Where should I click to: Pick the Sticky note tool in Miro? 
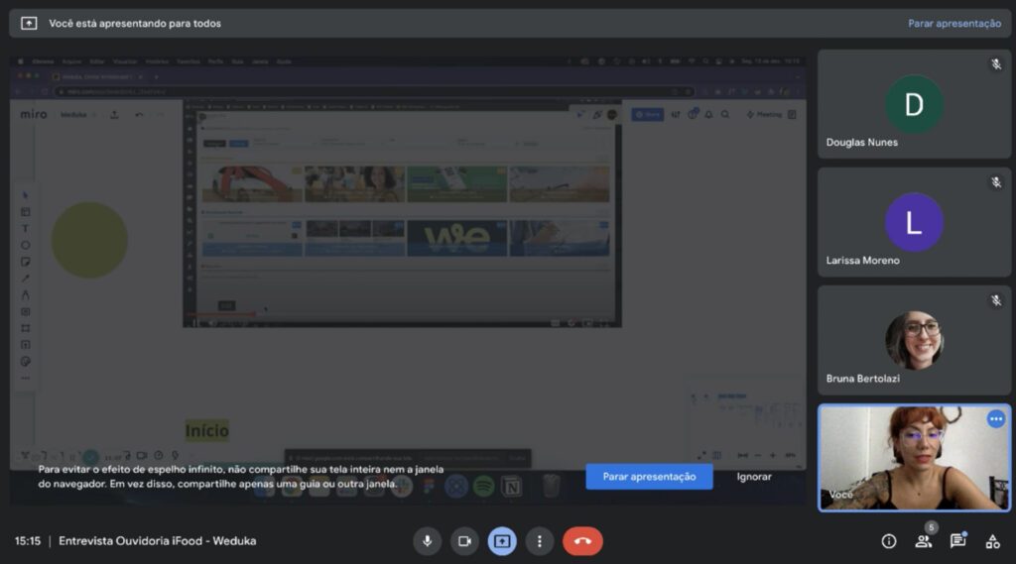[26, 262]
